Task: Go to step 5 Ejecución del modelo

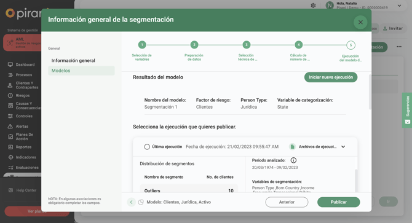Action: [351, 45]
